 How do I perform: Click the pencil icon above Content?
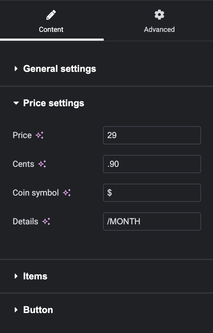point(51,15)
